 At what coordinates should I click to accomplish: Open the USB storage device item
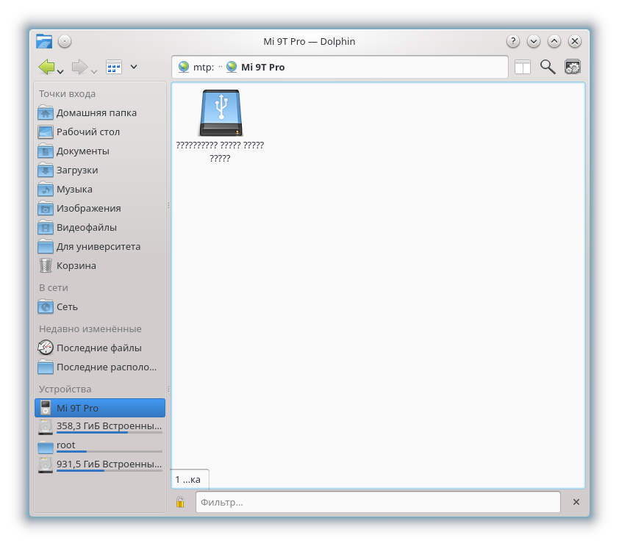tap(220, 113)
